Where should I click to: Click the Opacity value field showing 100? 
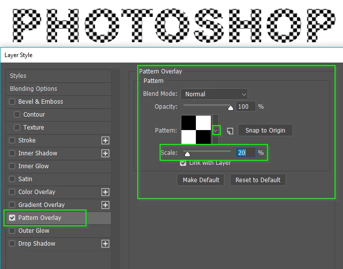tap(246, 107)
